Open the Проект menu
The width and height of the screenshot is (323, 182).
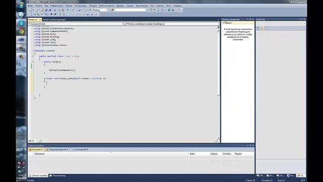pos(69,6)
